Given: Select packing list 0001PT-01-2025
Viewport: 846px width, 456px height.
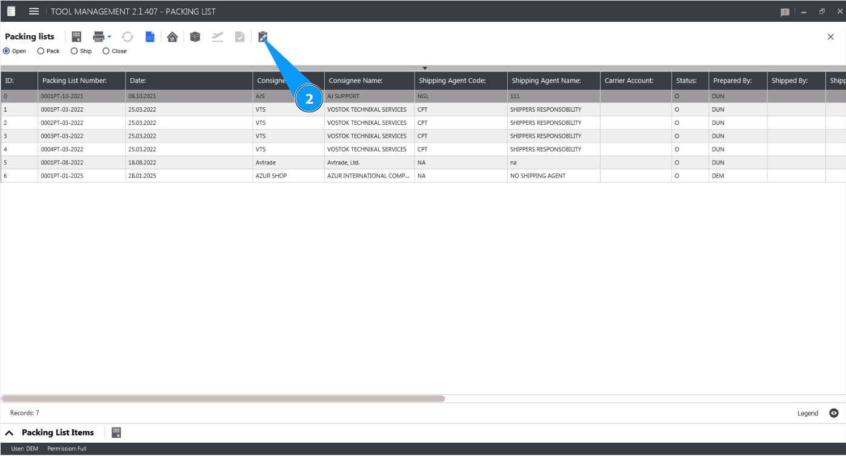Looking at the screenshot, I should (82, 176).
